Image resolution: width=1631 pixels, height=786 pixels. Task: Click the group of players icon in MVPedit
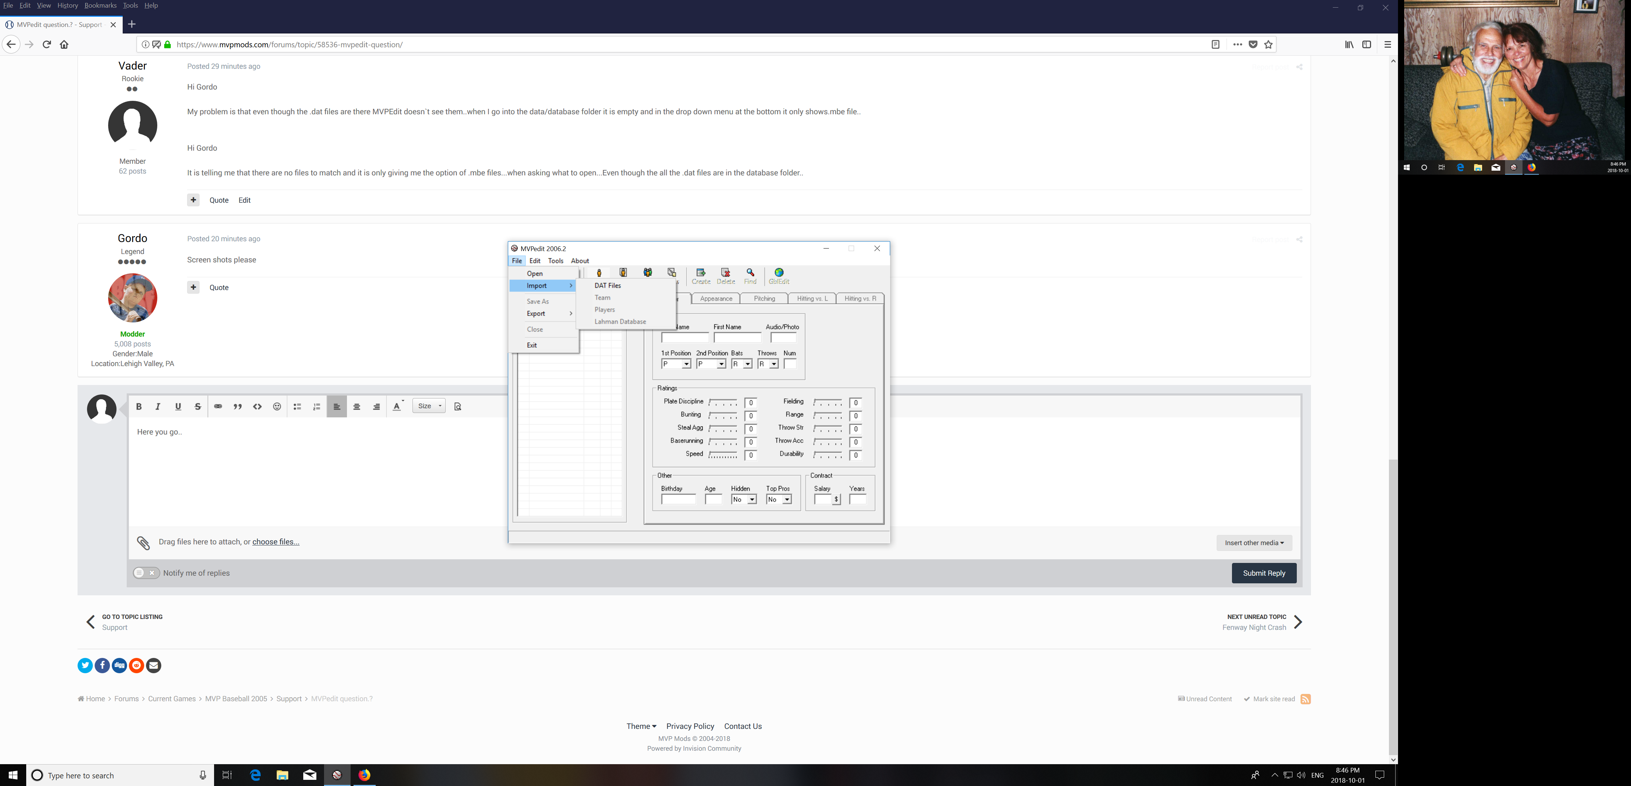pos(648,273)
